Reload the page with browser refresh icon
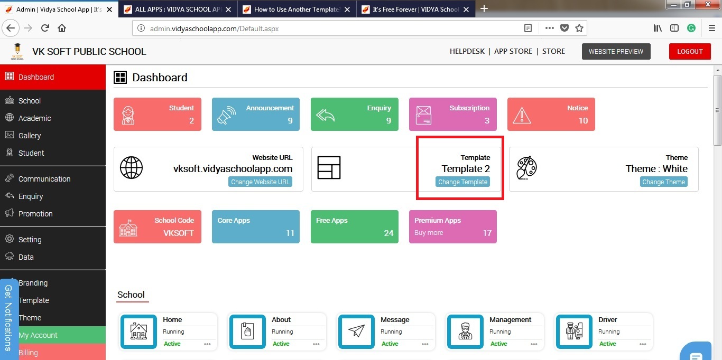The image size is (722, 360). [x=45, y=28]
